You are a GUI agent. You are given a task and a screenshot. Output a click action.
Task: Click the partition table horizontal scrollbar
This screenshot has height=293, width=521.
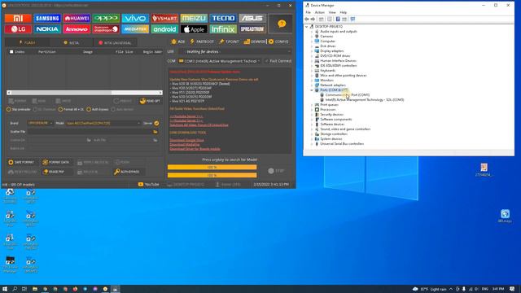pyautogui.click(x=85, y=93)
